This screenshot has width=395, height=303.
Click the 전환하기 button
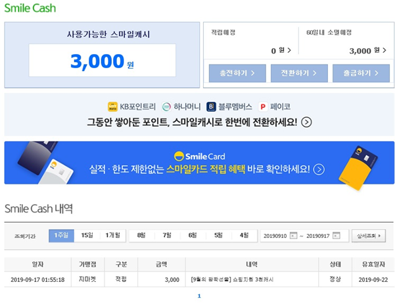pos(299,73)
